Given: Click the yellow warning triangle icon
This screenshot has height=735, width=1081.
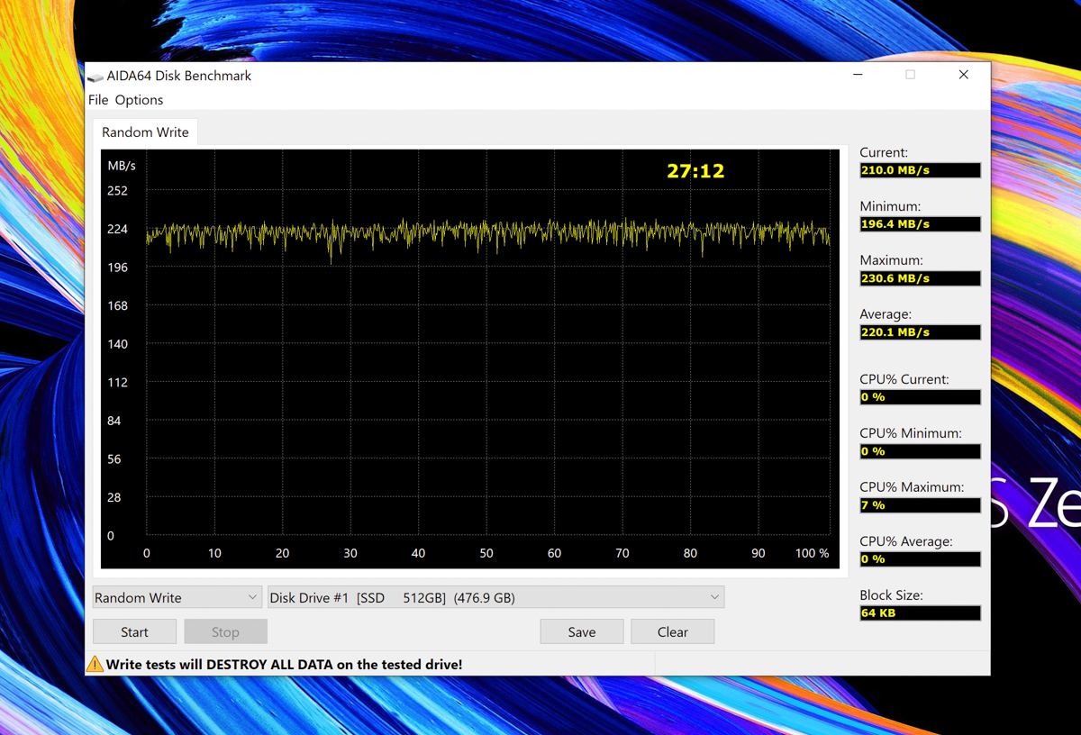Looking at the screenshot, I should [x=95, y=665].
